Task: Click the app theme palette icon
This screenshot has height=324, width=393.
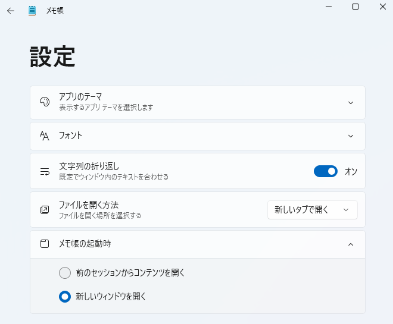Action: click(45, 102)
